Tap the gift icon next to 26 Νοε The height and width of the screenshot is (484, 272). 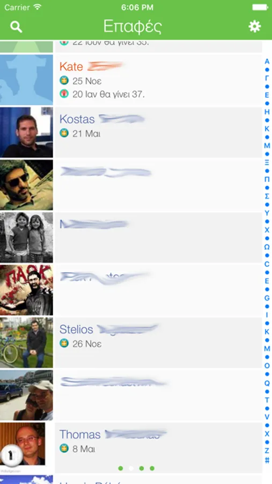click(x=64, y=343)
